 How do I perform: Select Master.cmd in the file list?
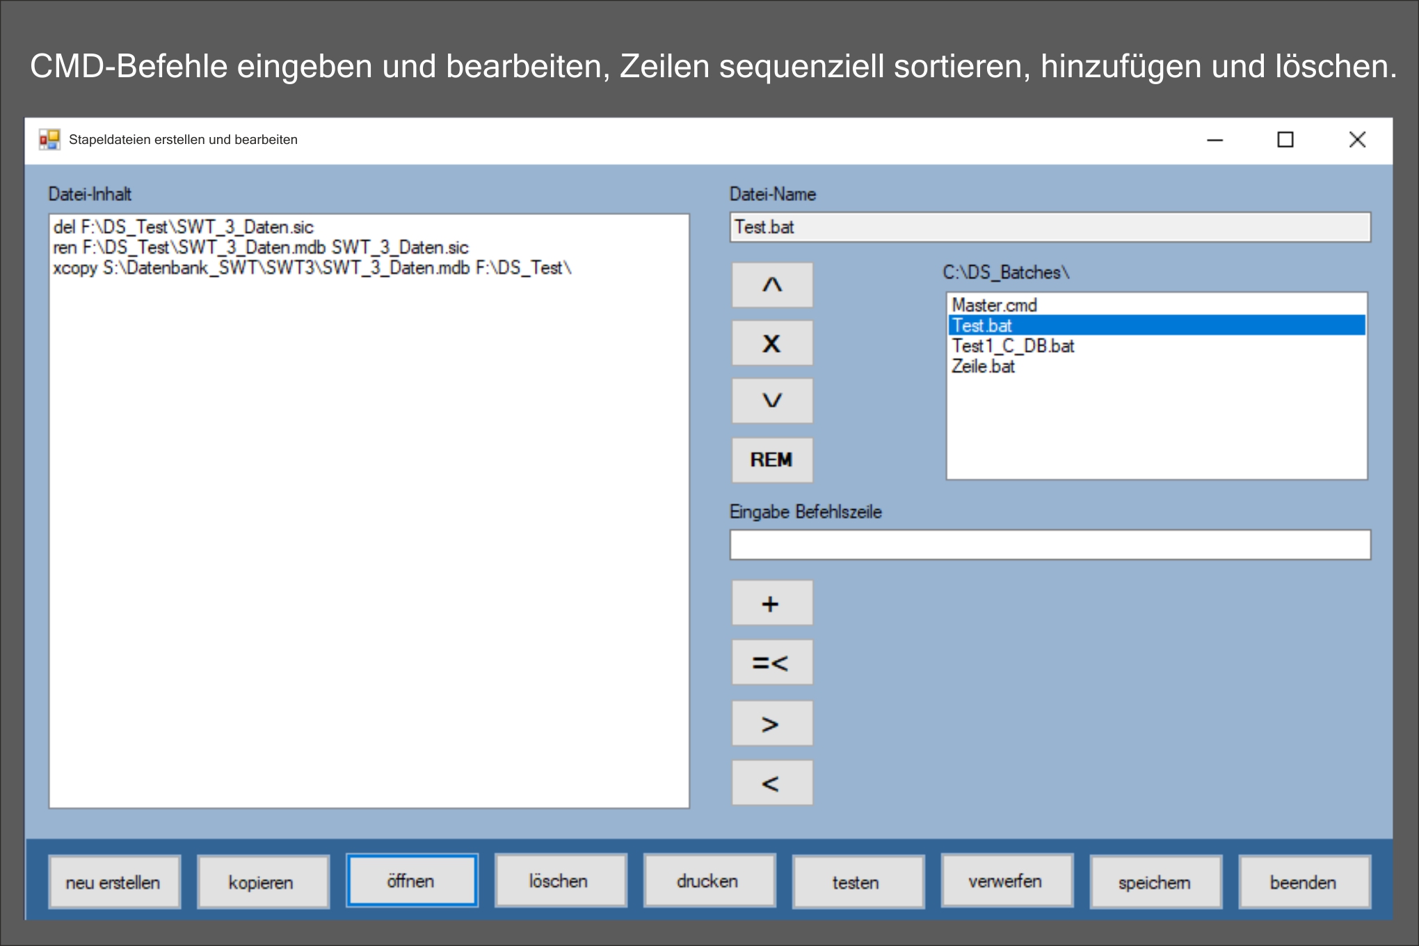(x=995, y=305)
